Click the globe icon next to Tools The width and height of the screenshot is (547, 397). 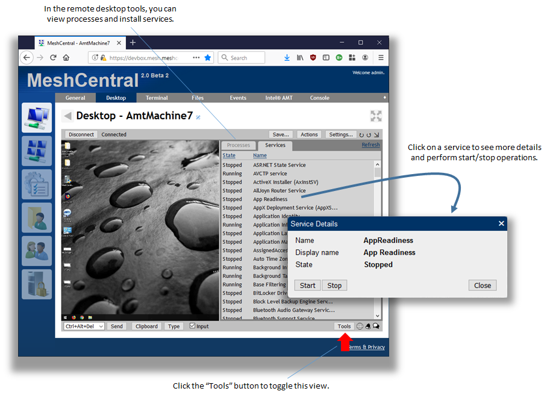click(x=360, y=326)
